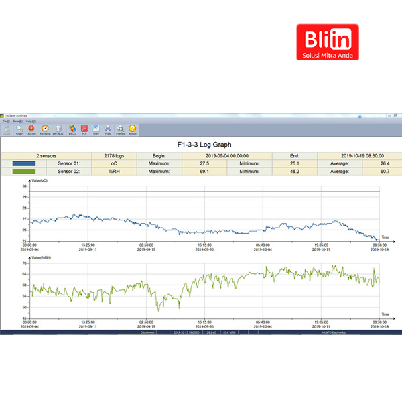This screenshot has width=402, height=402.
Task: Open the About dialog icon
Action: 133,129
